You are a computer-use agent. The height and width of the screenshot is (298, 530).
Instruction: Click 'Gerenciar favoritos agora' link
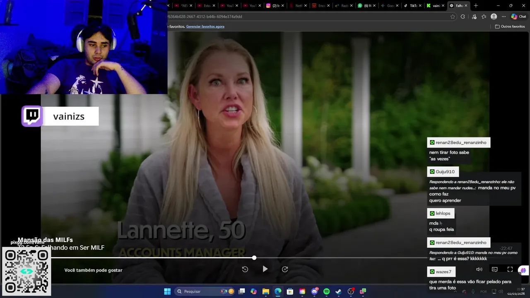click(x=205, y=26)
